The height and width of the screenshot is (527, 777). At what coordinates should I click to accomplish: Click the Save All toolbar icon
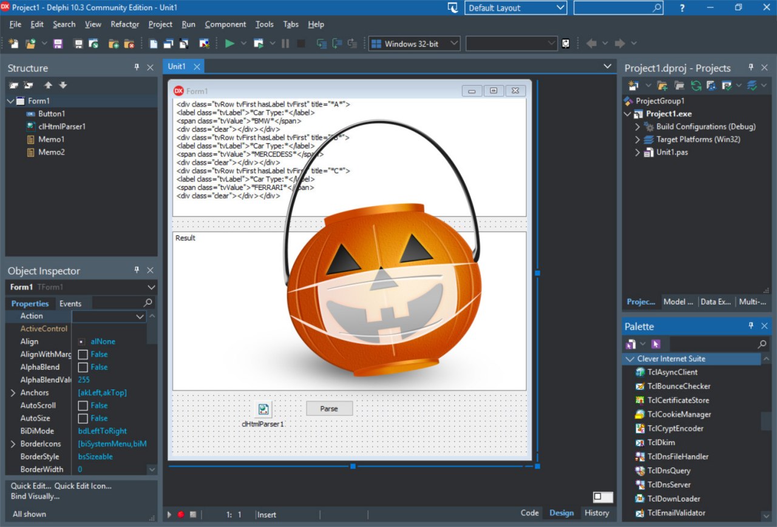click(x=78, y=44)
